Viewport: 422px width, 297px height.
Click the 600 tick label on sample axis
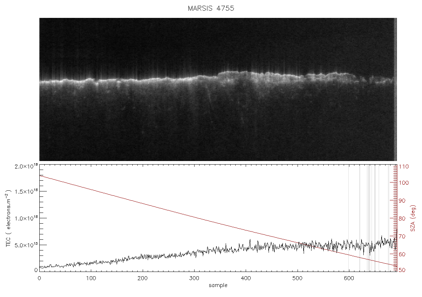[349, 278]
